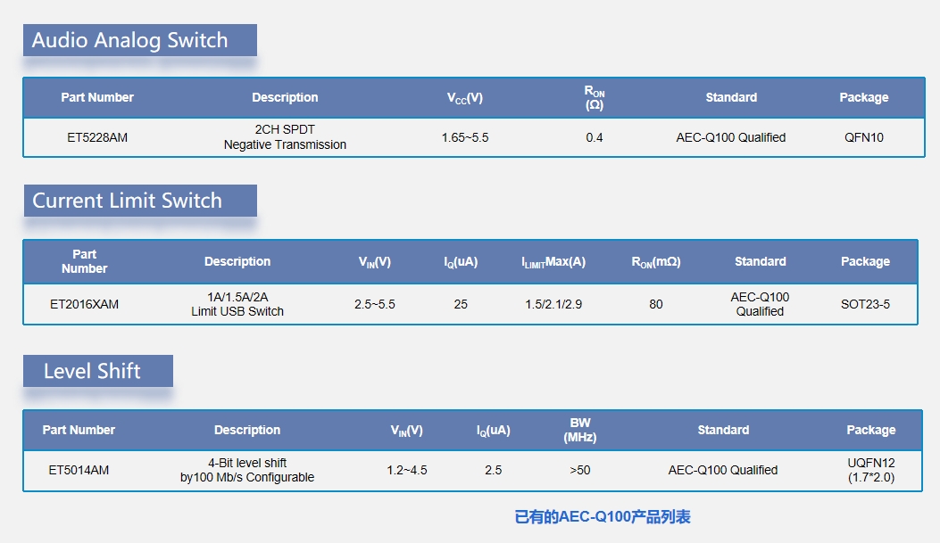
Task: Click the BW (MHz) column header
Action: [579, 430]
